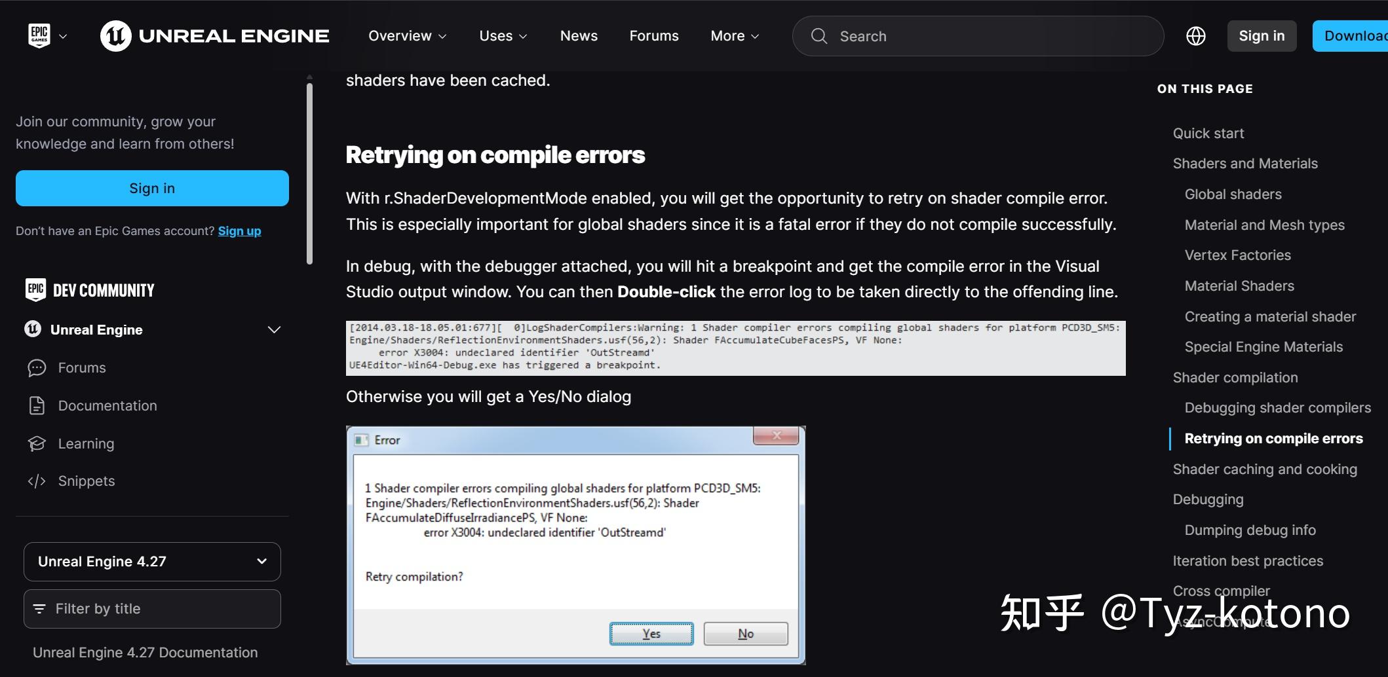
Task: Open Snippets from the sidebar icon
Action: 37,481
